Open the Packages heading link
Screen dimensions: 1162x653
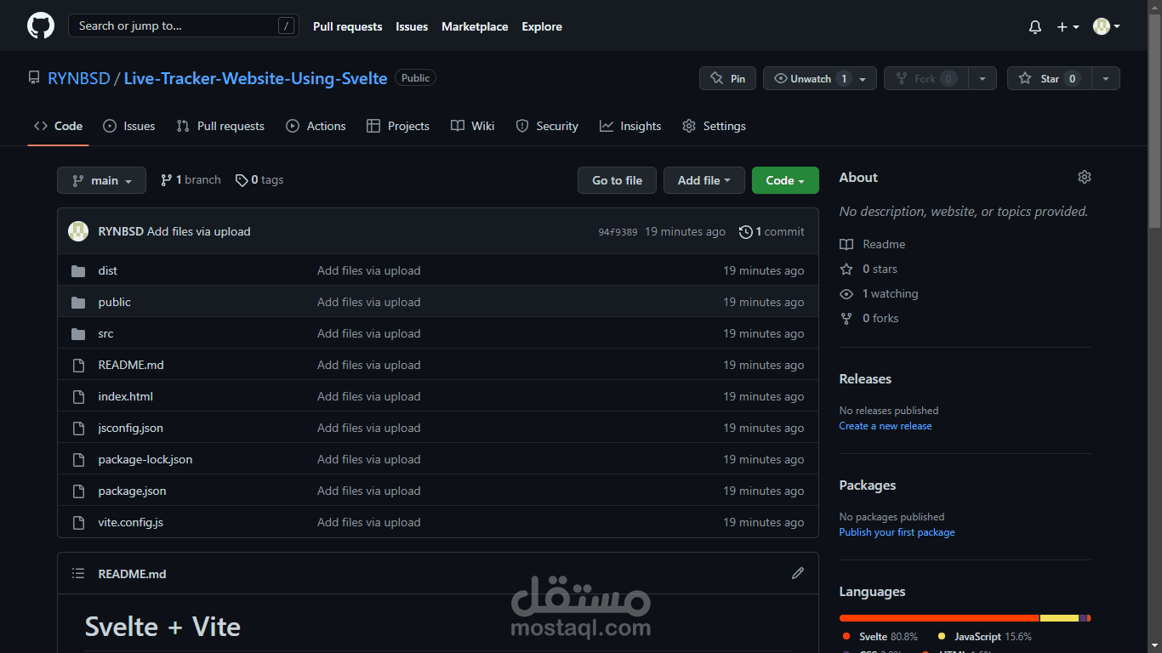868,485
